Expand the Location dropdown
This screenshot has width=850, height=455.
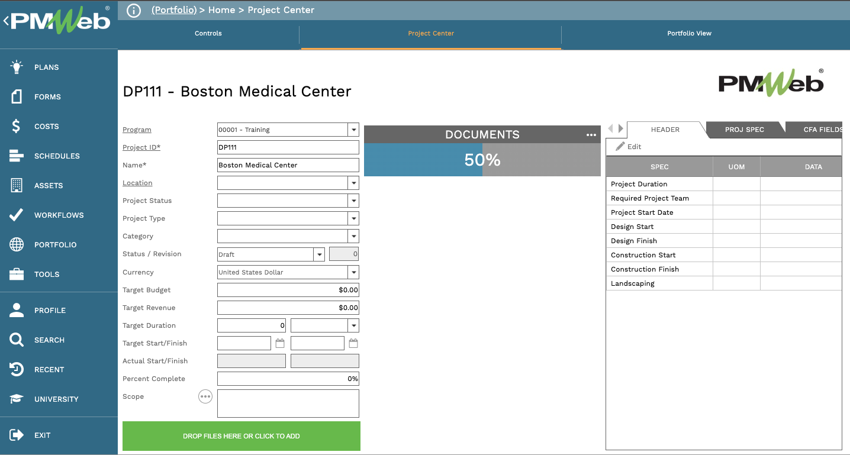pos(353,183)
